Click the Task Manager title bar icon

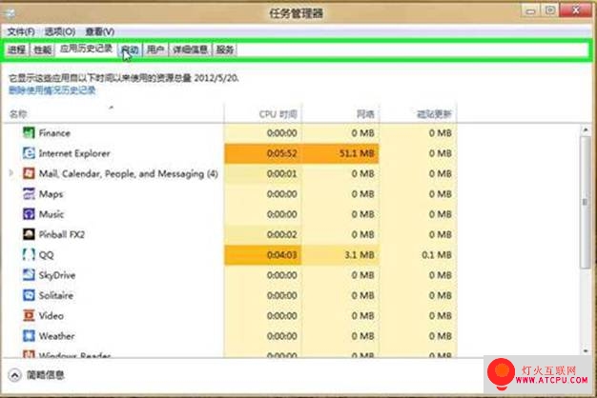(x=10, y=13)
